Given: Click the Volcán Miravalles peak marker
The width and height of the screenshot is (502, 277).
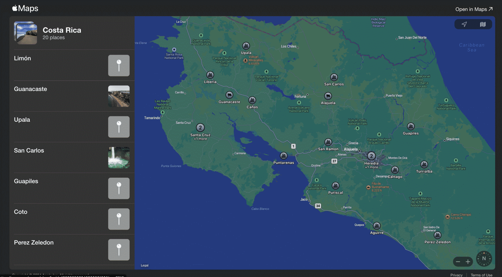Looking at the screenshot, I should click(245, 60).
